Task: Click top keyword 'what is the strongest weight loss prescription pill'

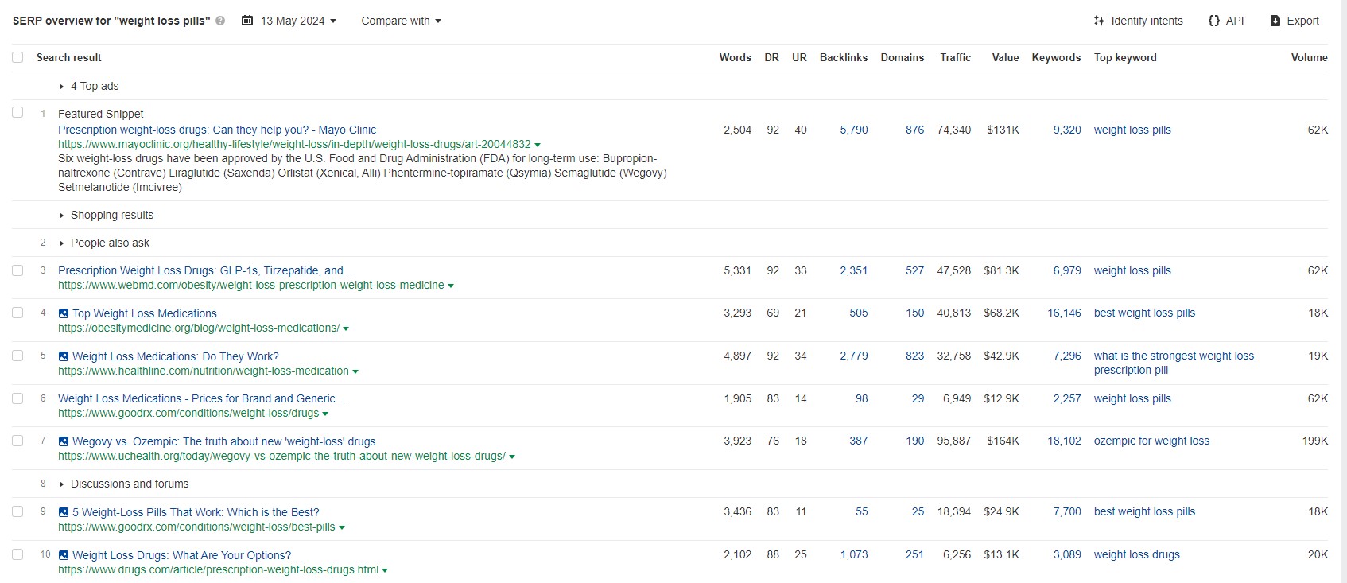Action: pyautogui.click(x=1174, y=363)
